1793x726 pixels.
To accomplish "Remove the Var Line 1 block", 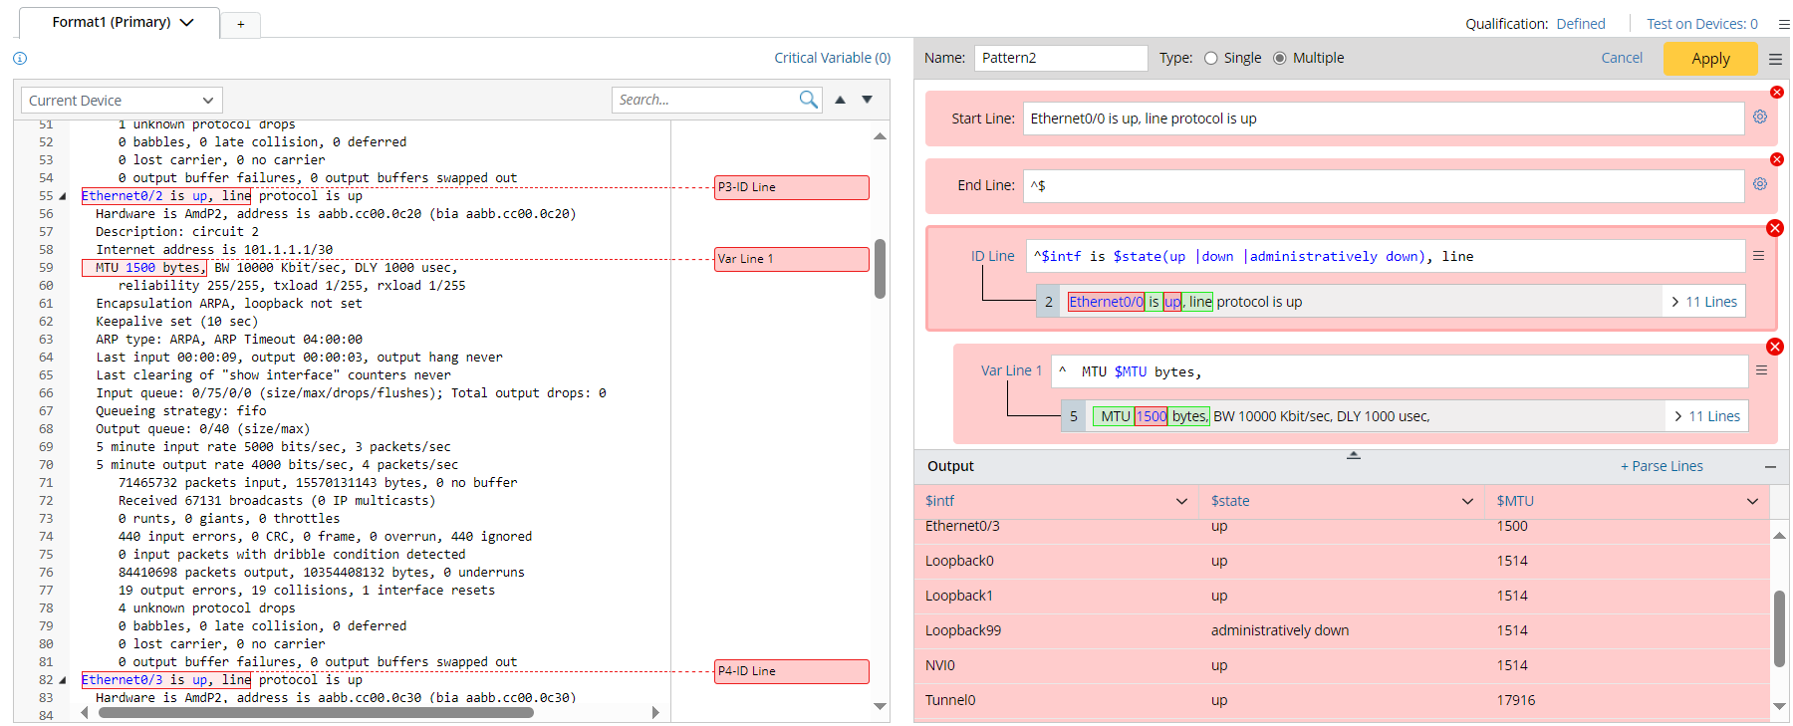I will (1774, 347).
